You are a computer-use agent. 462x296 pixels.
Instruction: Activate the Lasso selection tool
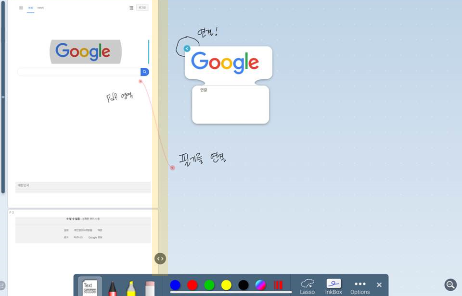[308, 287]
